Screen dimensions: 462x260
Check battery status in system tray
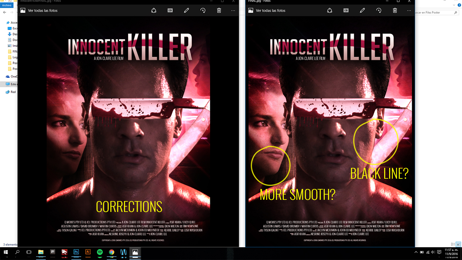[422, 252]
